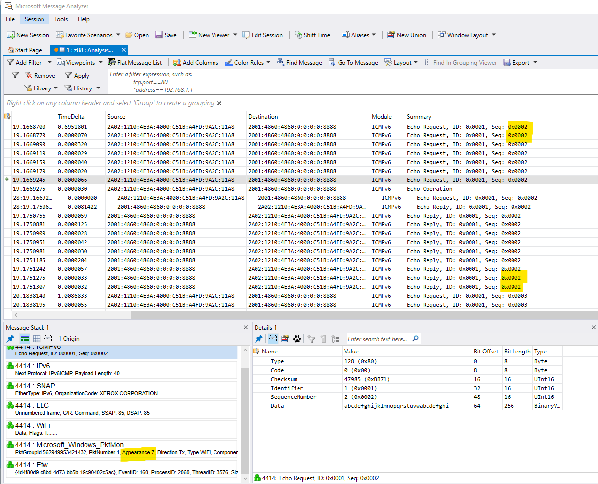The width and height of the screenshot is (598, 484).
Task: Start a New Session from toolbar
Action: (28, 35)
